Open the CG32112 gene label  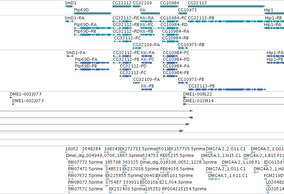[122, 3]
